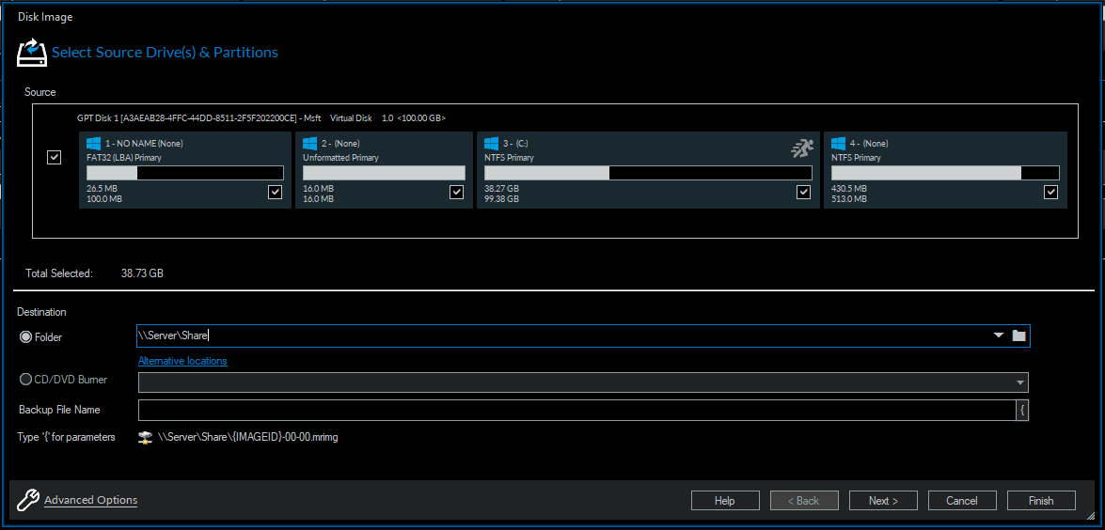
Task: Click the Windows logo on partition 2 (None)
Action: coord(309,144)
